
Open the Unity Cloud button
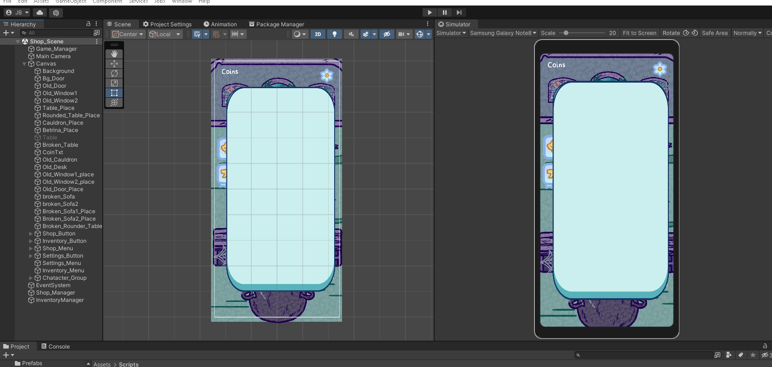point(40,12)
